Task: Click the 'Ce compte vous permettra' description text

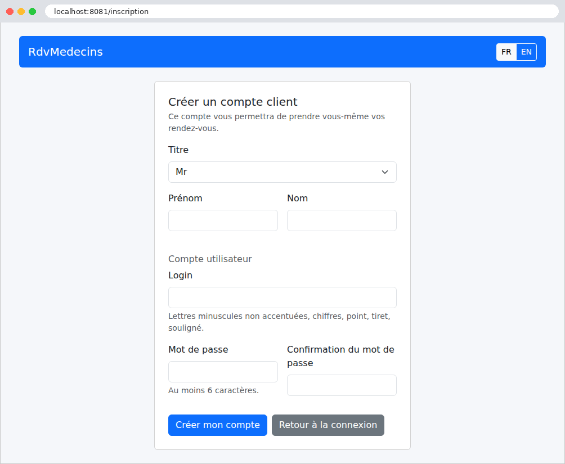Action: pos(276,123)
